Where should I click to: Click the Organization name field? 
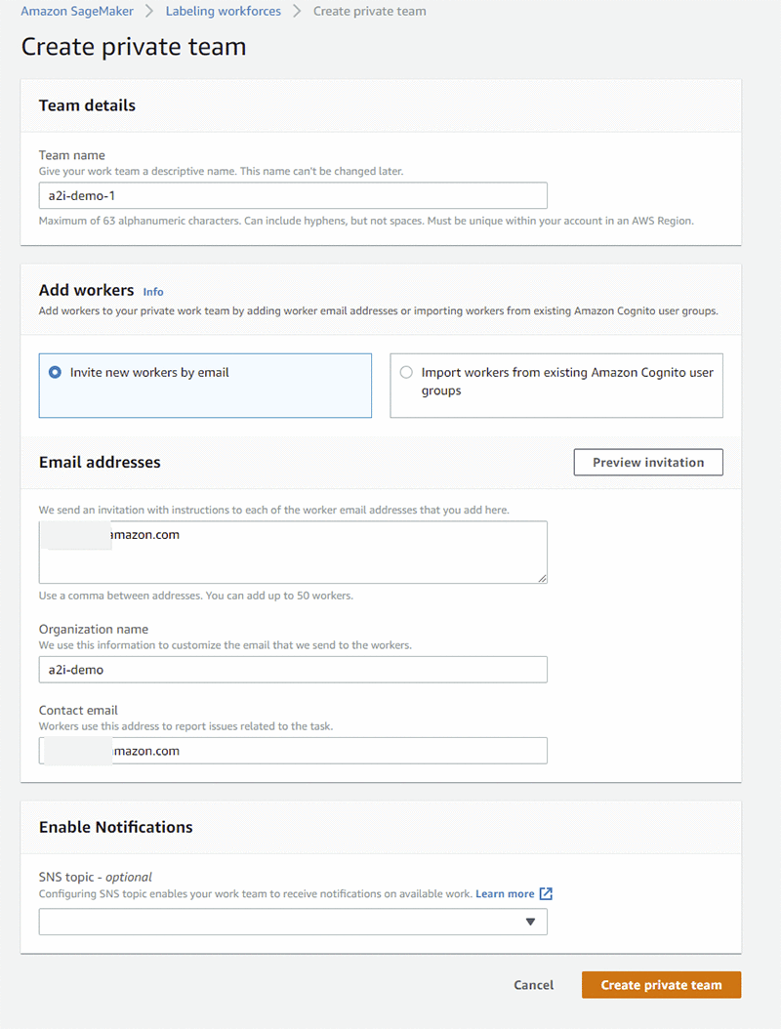(x=293, y=670)
